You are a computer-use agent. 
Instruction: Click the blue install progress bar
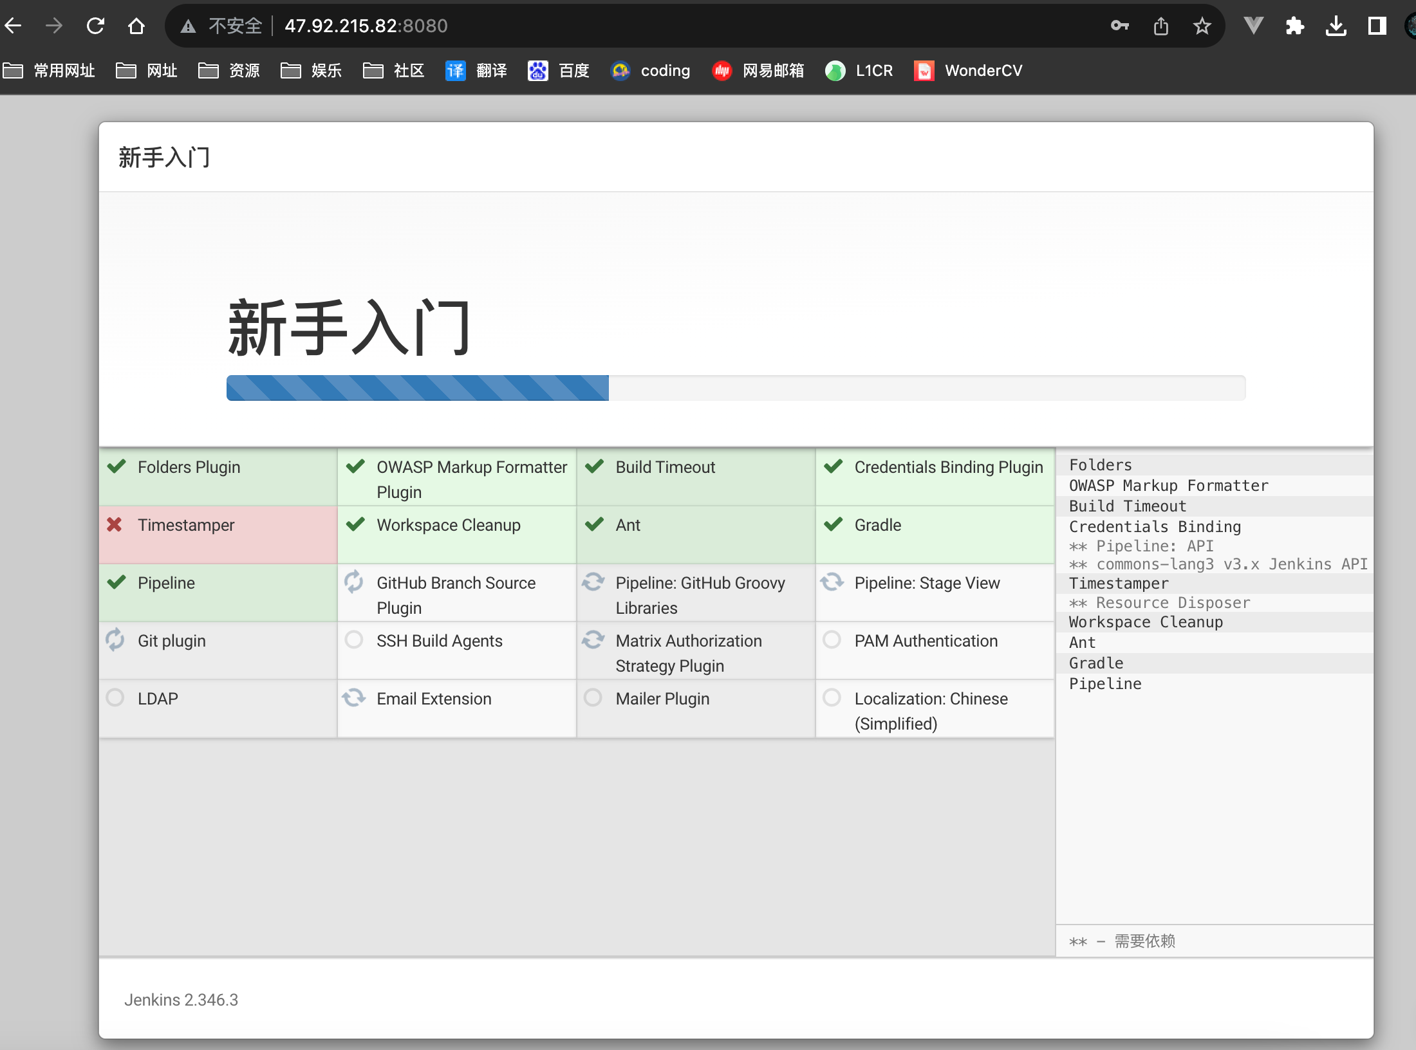pos(417,388)
